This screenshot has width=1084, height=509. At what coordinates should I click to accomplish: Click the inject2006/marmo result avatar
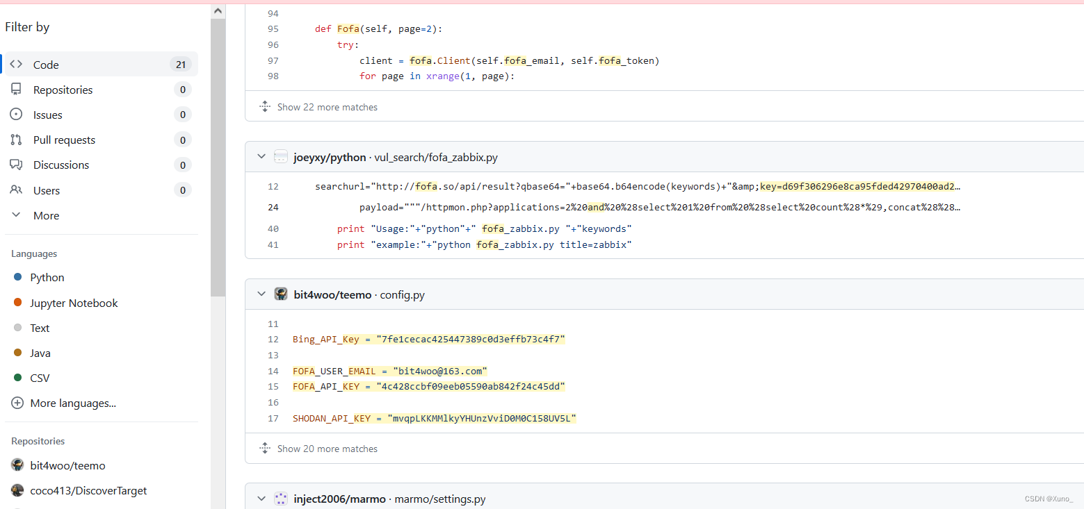281,499
